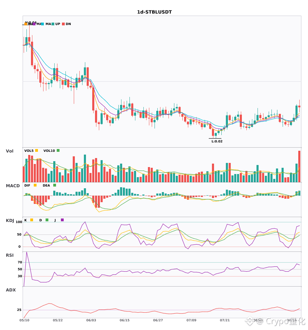Click the RSI axis value 50

20,269
